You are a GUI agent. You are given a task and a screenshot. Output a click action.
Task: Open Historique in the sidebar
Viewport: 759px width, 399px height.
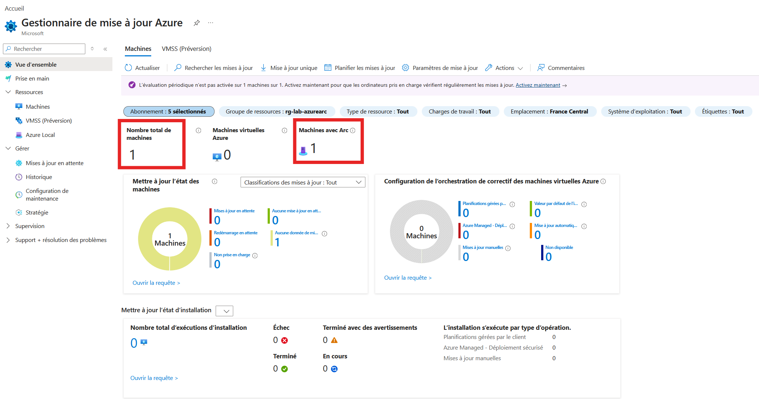point(39,177)
